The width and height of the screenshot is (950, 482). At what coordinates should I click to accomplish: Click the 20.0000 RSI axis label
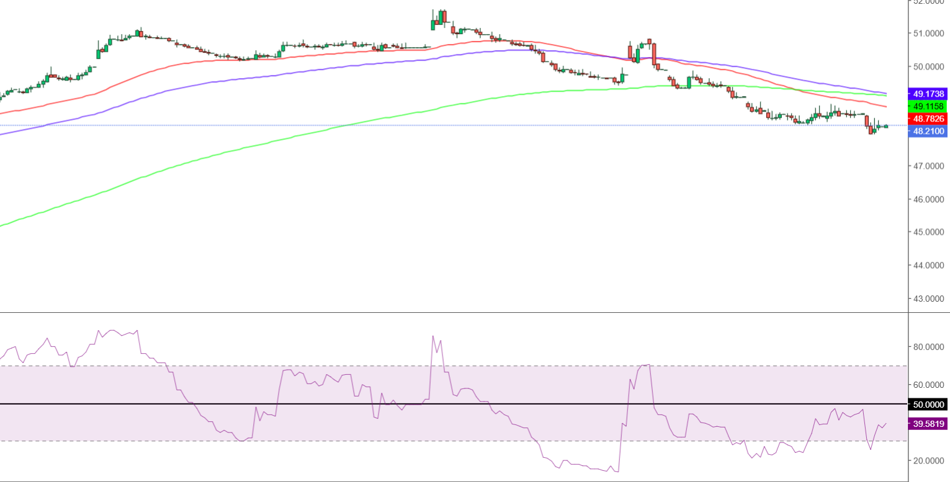pos(929,462)
